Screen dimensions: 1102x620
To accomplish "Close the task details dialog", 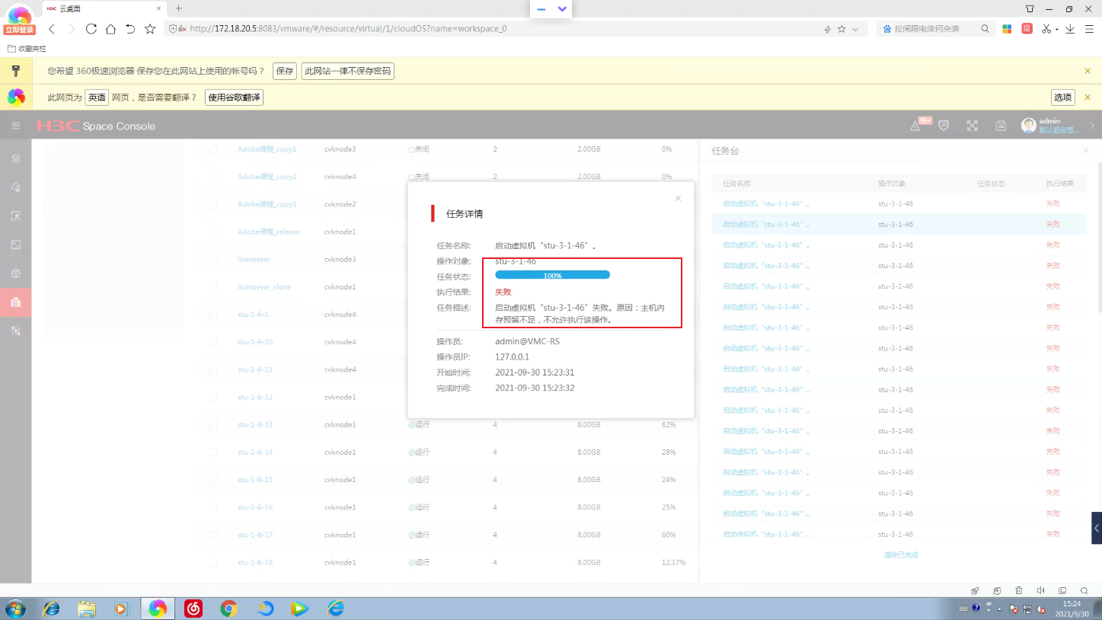I will pyautogui.click(x=678, y=199).
